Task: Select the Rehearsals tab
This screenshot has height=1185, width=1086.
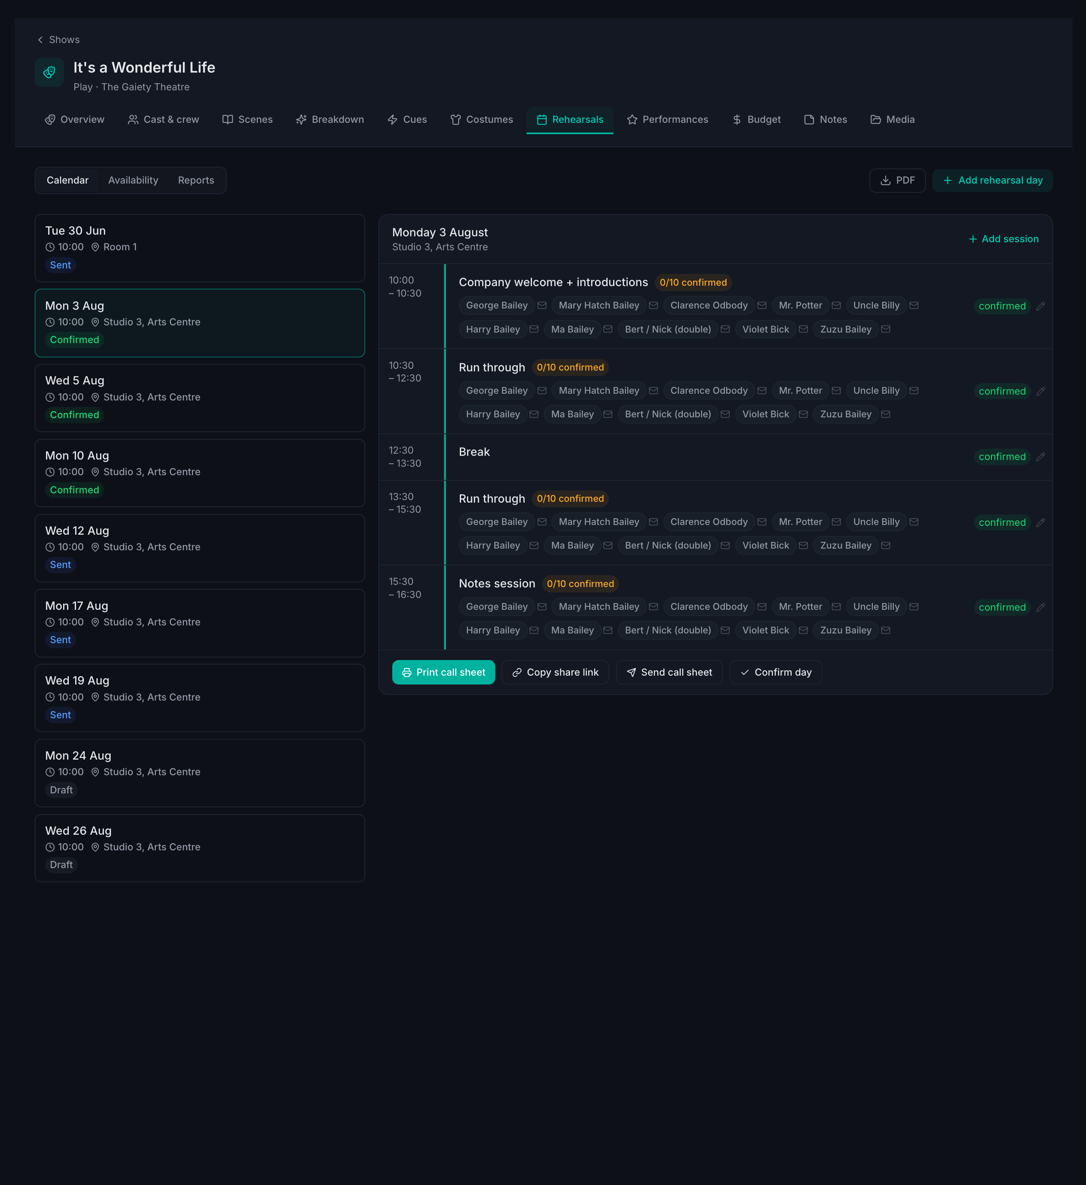Action: pos(570,119)
